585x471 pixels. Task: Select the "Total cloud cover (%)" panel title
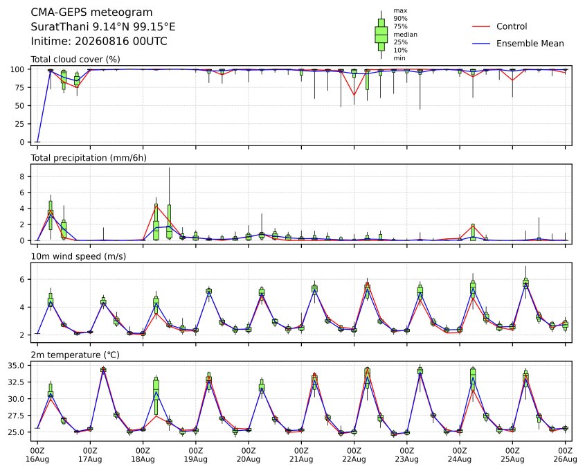pyautogui.click(x=75, y=60)
